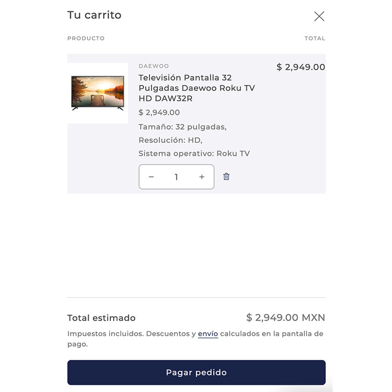Click the Resolución: HD option text
The height and width of the screenshot is (392, 392).
170,140
